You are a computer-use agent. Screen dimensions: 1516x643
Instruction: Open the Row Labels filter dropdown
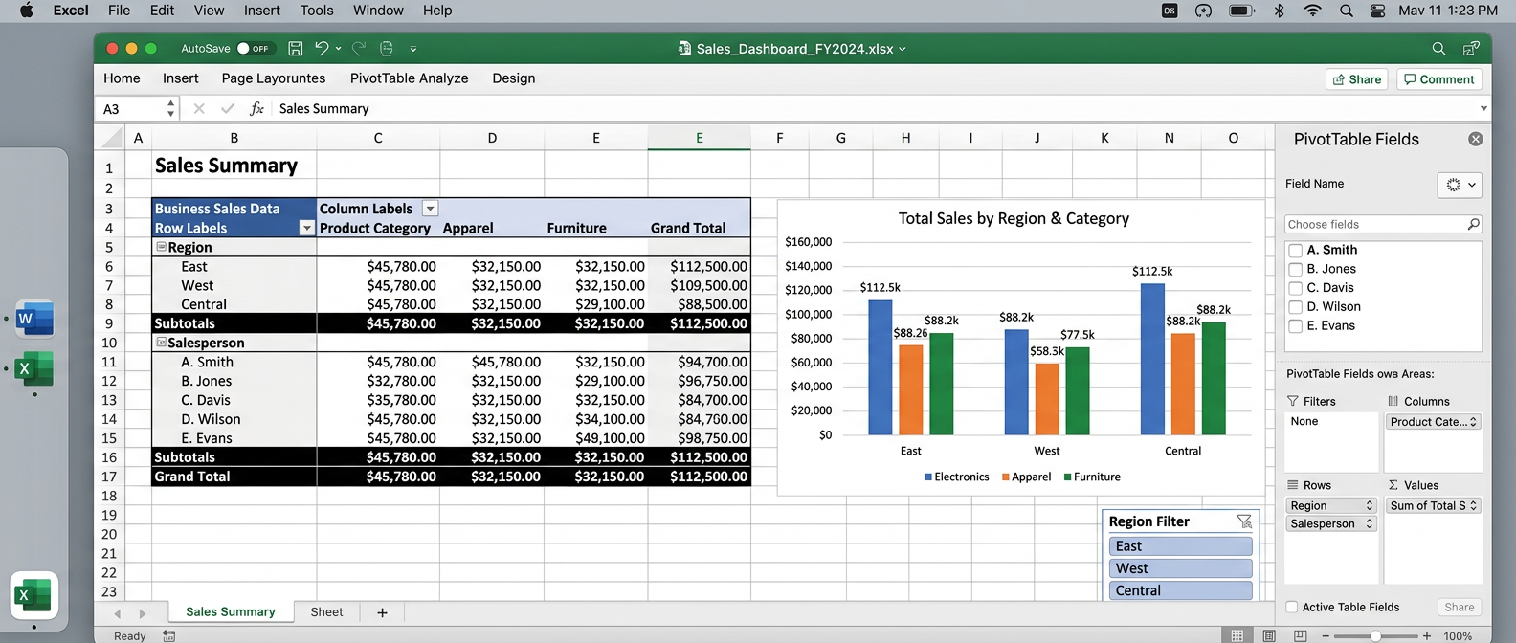point(306,228)
